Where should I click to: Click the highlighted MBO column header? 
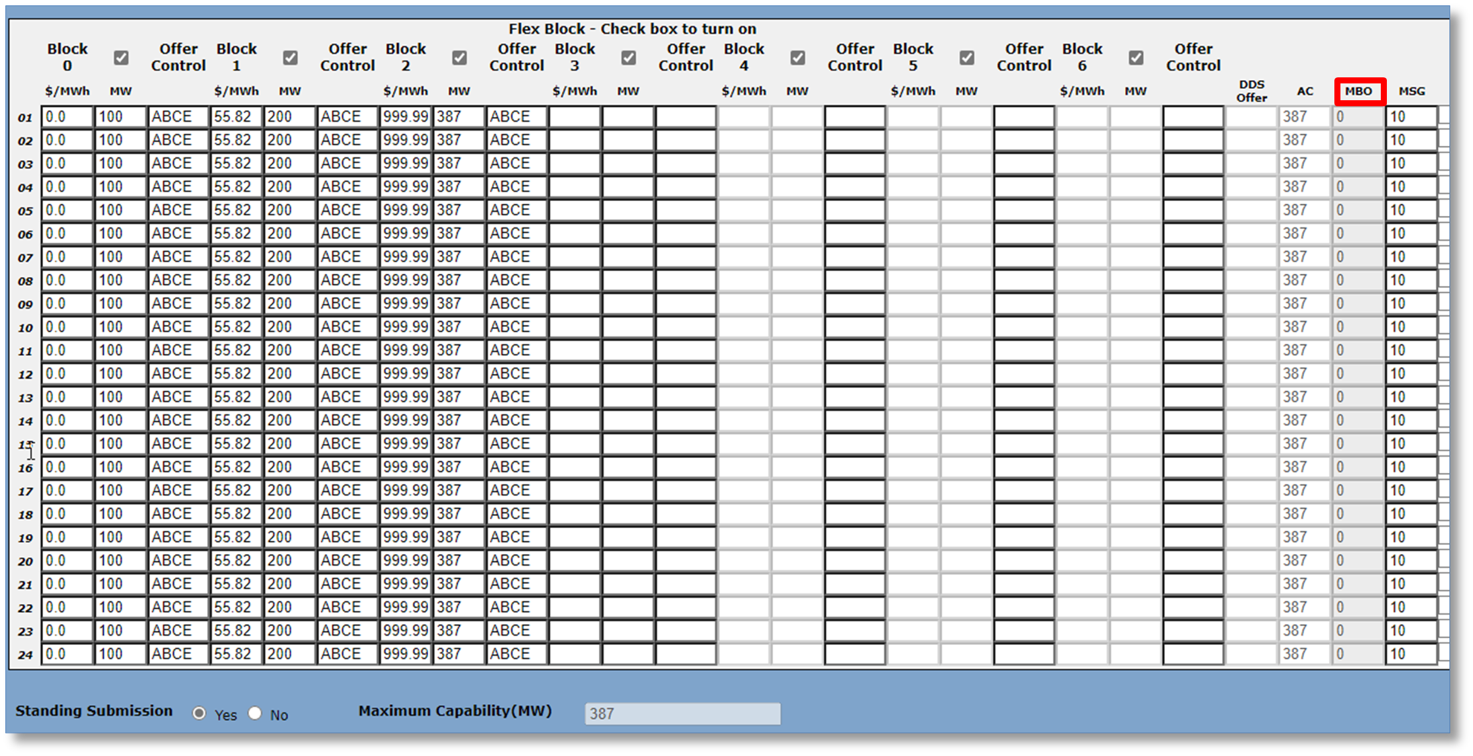1359,91
